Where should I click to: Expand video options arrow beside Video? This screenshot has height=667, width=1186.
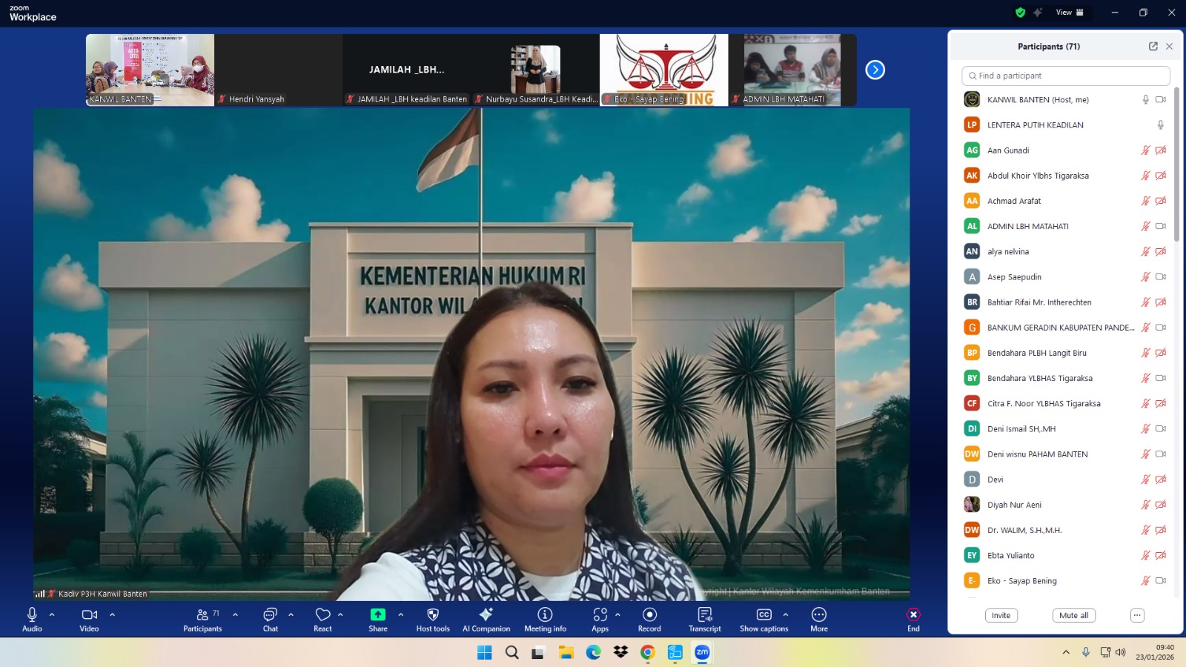click(x=113, y=614)
